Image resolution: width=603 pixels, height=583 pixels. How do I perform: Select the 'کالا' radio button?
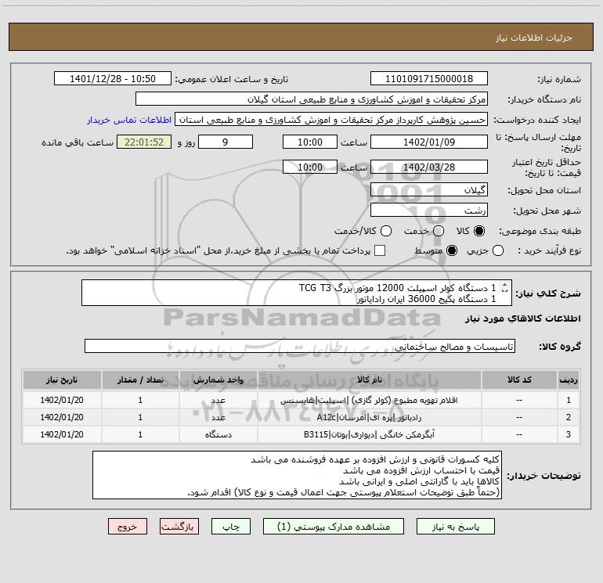[x=479, y=231]
